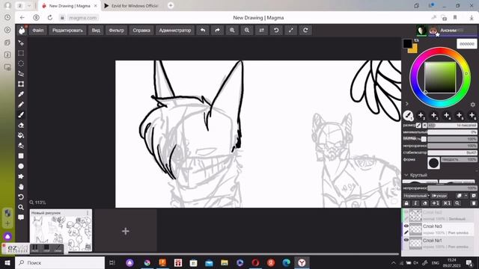Select the pencil tool
The height and width of the screenshot is (269, 479).
click(x=21, y=105)
